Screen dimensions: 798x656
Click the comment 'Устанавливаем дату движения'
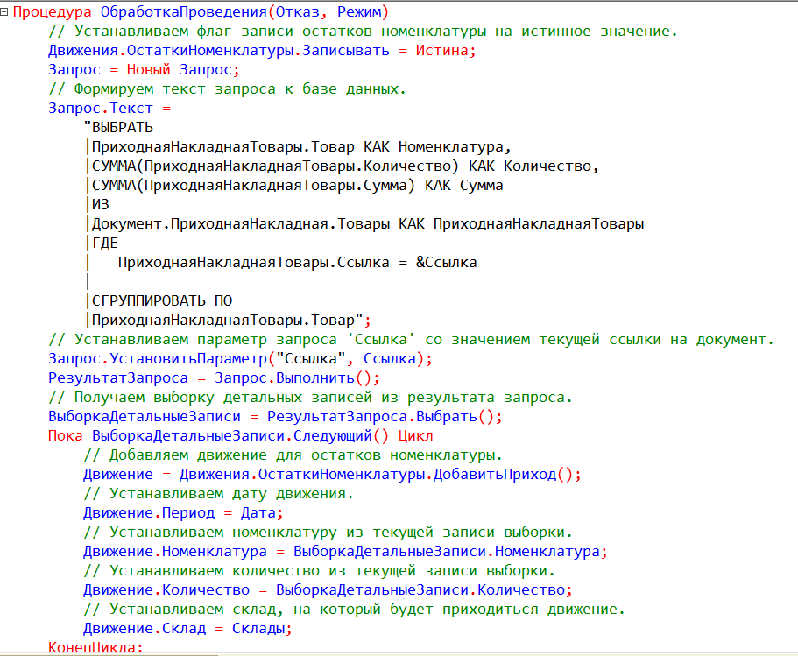coord(218,494)
